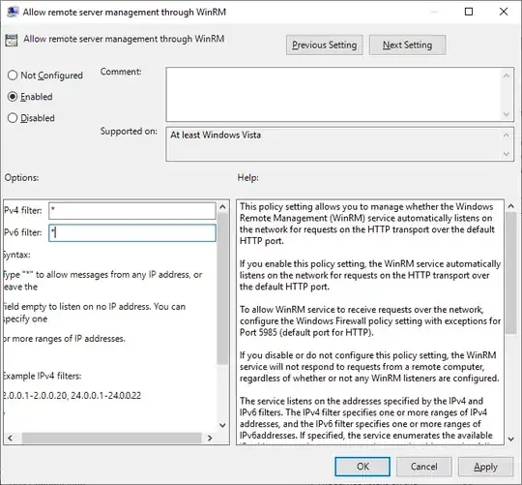The height and width of the screenshot is (485, 522).
Task: Click the 'Supported on:' label
Action: coord(129,132)
